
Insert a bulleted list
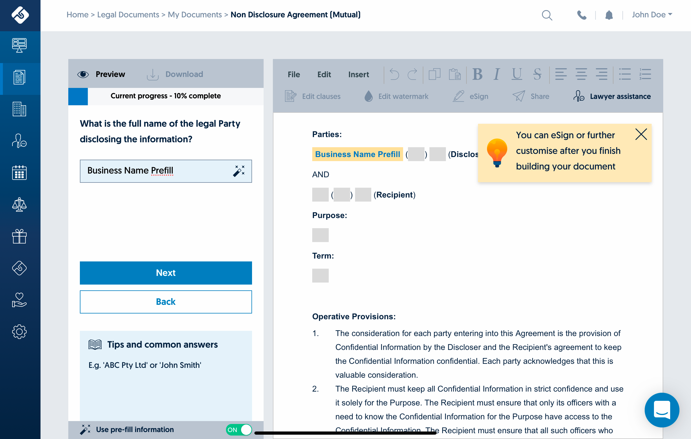point(625,74)
